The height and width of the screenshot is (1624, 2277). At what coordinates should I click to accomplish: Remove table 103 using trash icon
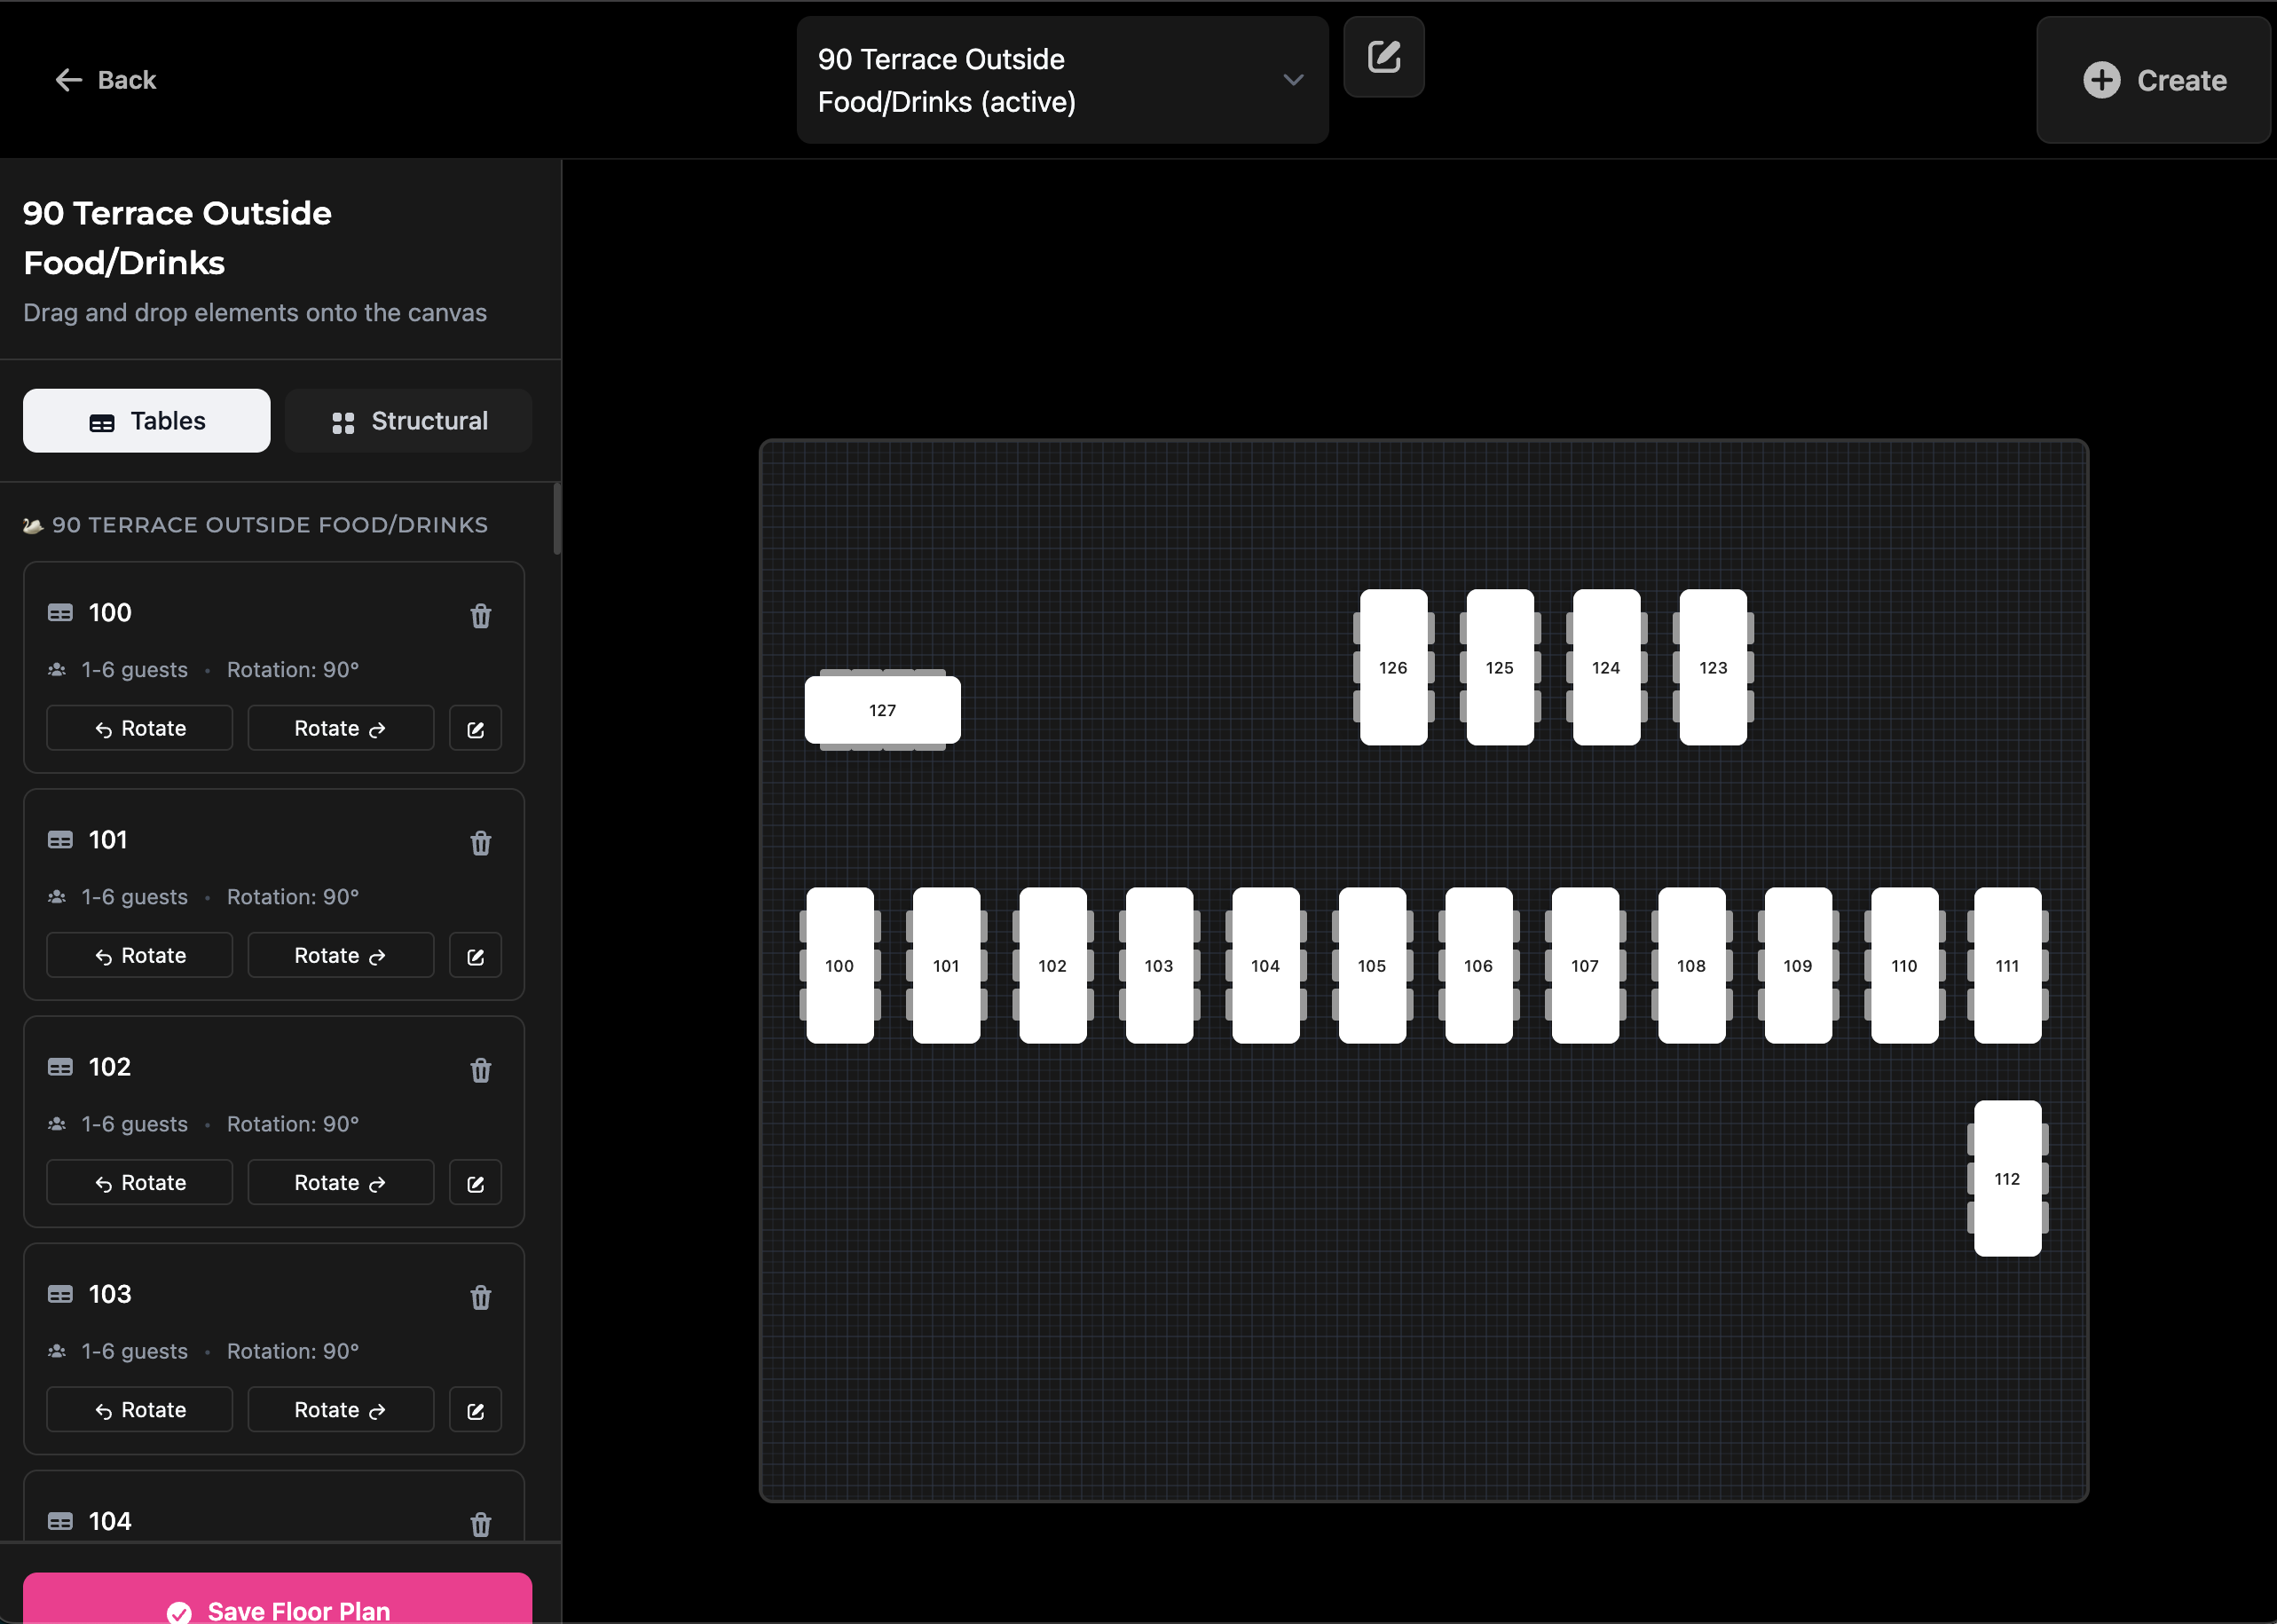[x=480, y=1297]
